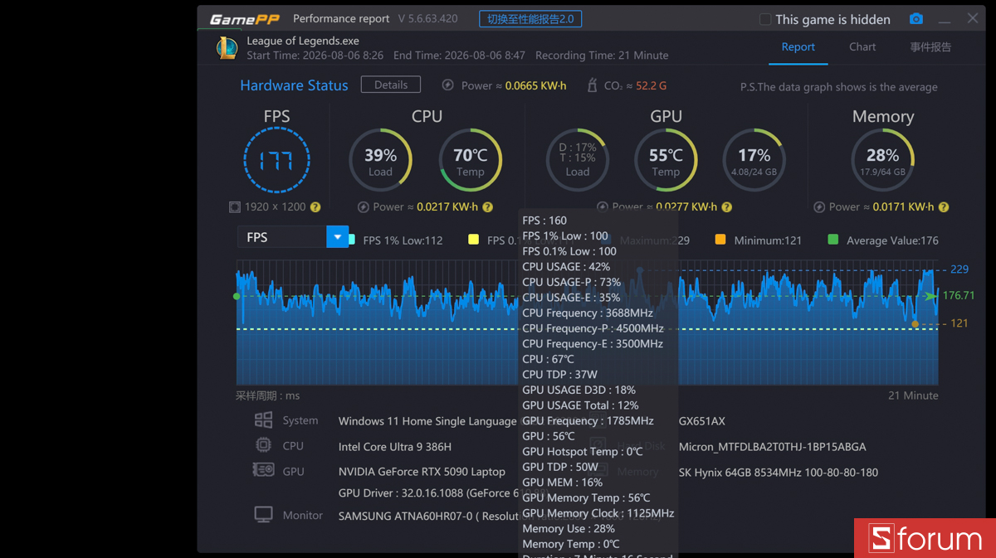
Task: Click 'Intel Core Ultra 9 386H' text
Action: pos(395,447)
